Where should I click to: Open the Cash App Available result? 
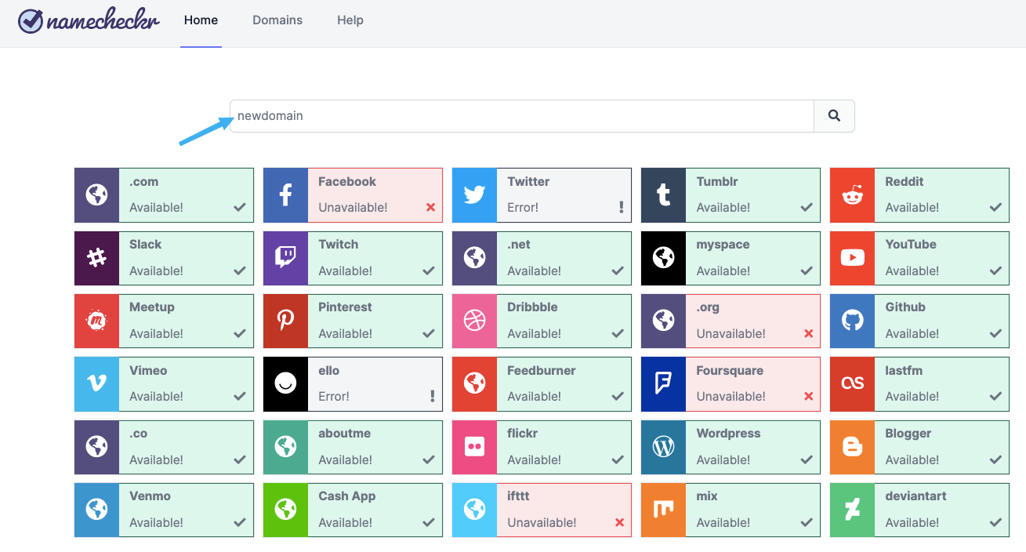tap(353, 510)
